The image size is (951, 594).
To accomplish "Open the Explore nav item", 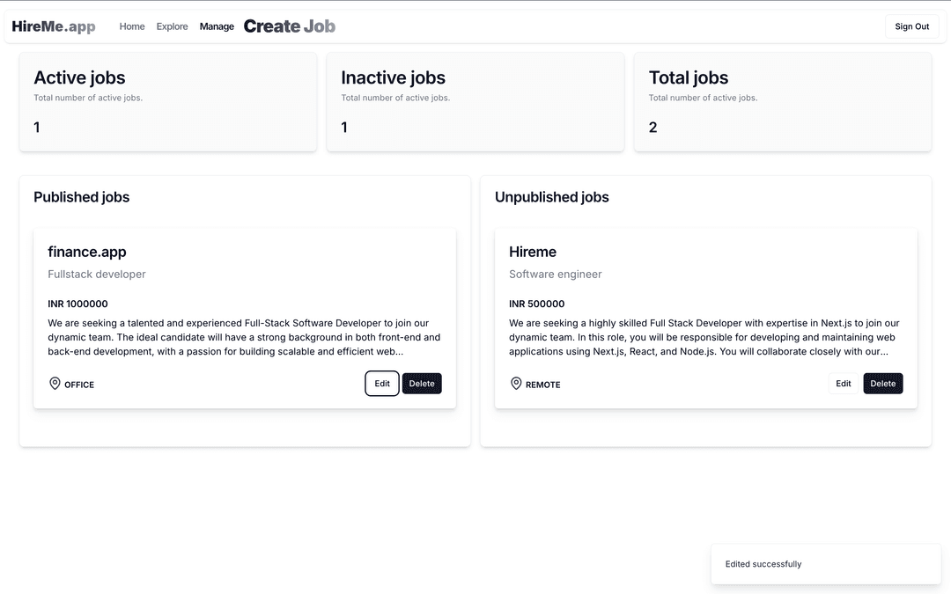I will pos(172,26).
